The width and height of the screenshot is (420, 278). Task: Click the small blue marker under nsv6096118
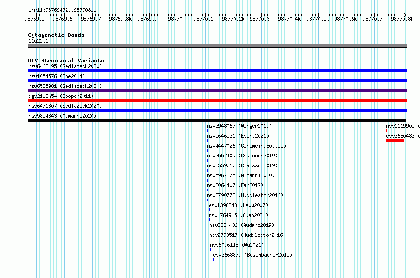[211, 250]
